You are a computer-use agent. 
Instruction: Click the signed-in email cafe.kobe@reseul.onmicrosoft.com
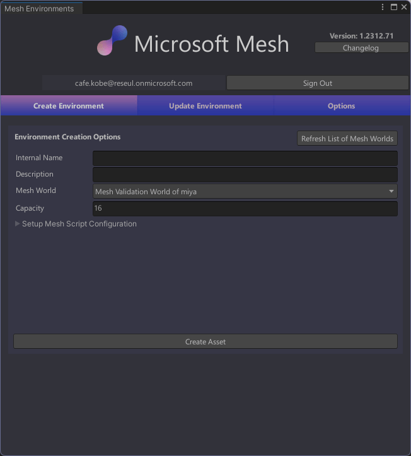(134, 83)
